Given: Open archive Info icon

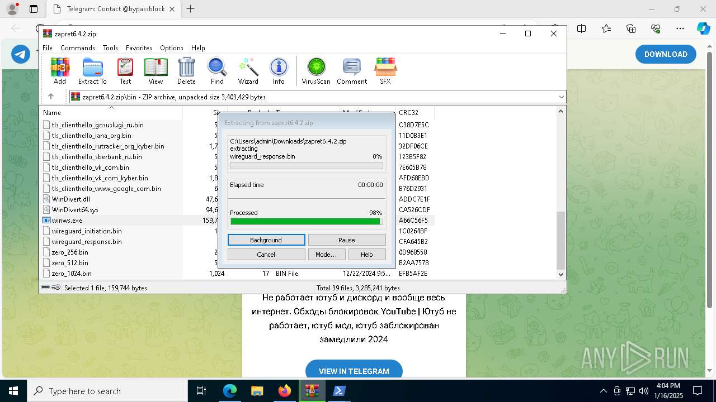Looking at the screenshot, I should coord(279,71).
